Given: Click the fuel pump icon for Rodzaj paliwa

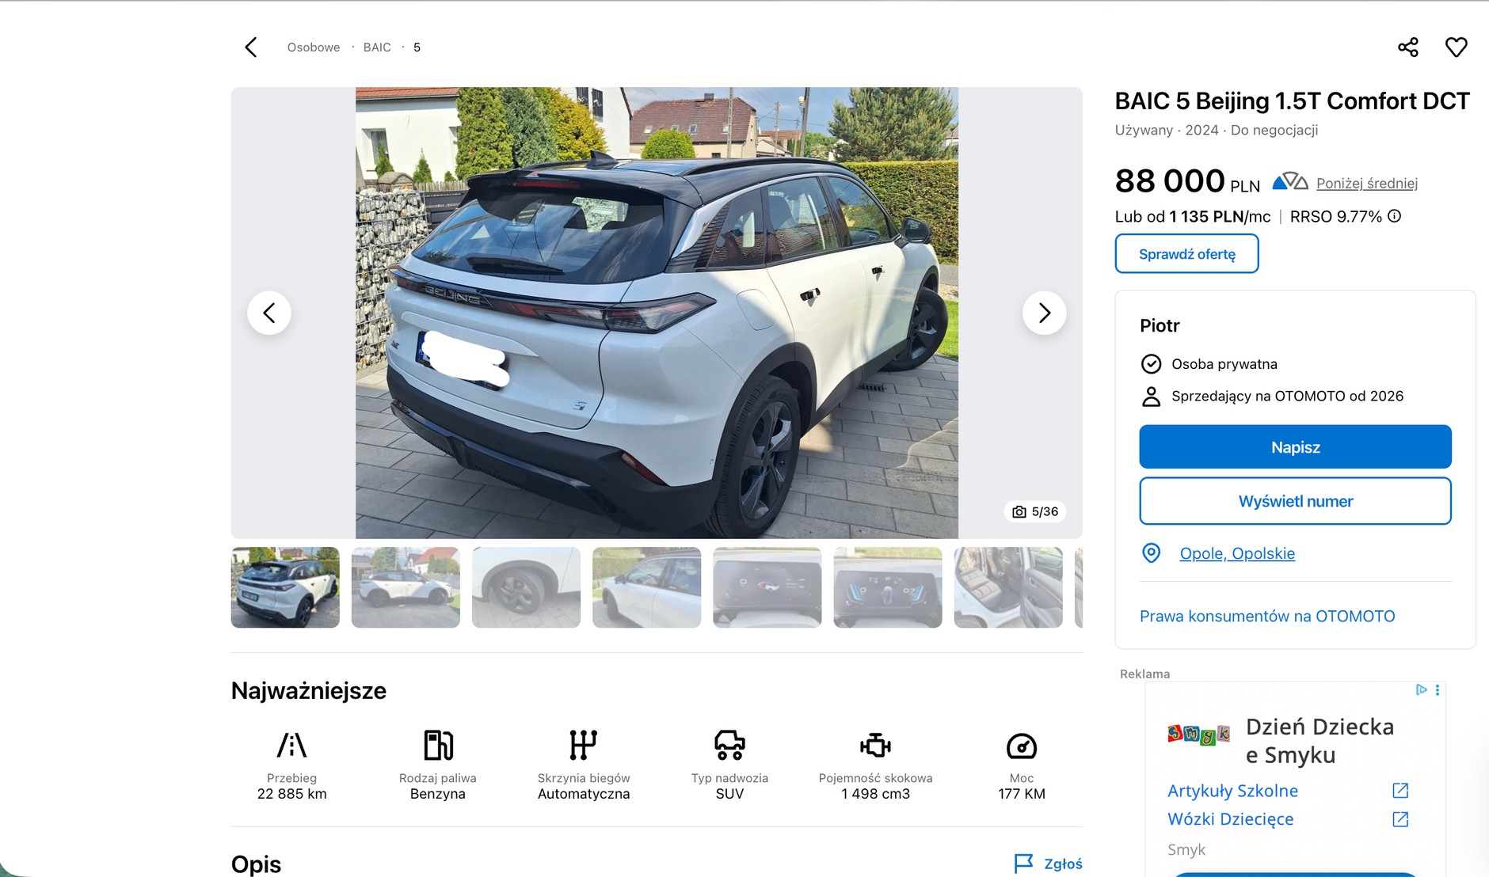Looking at the screenshot, I should pos(438,745).
